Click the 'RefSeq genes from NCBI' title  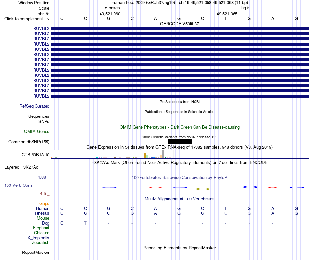point(180,102)
